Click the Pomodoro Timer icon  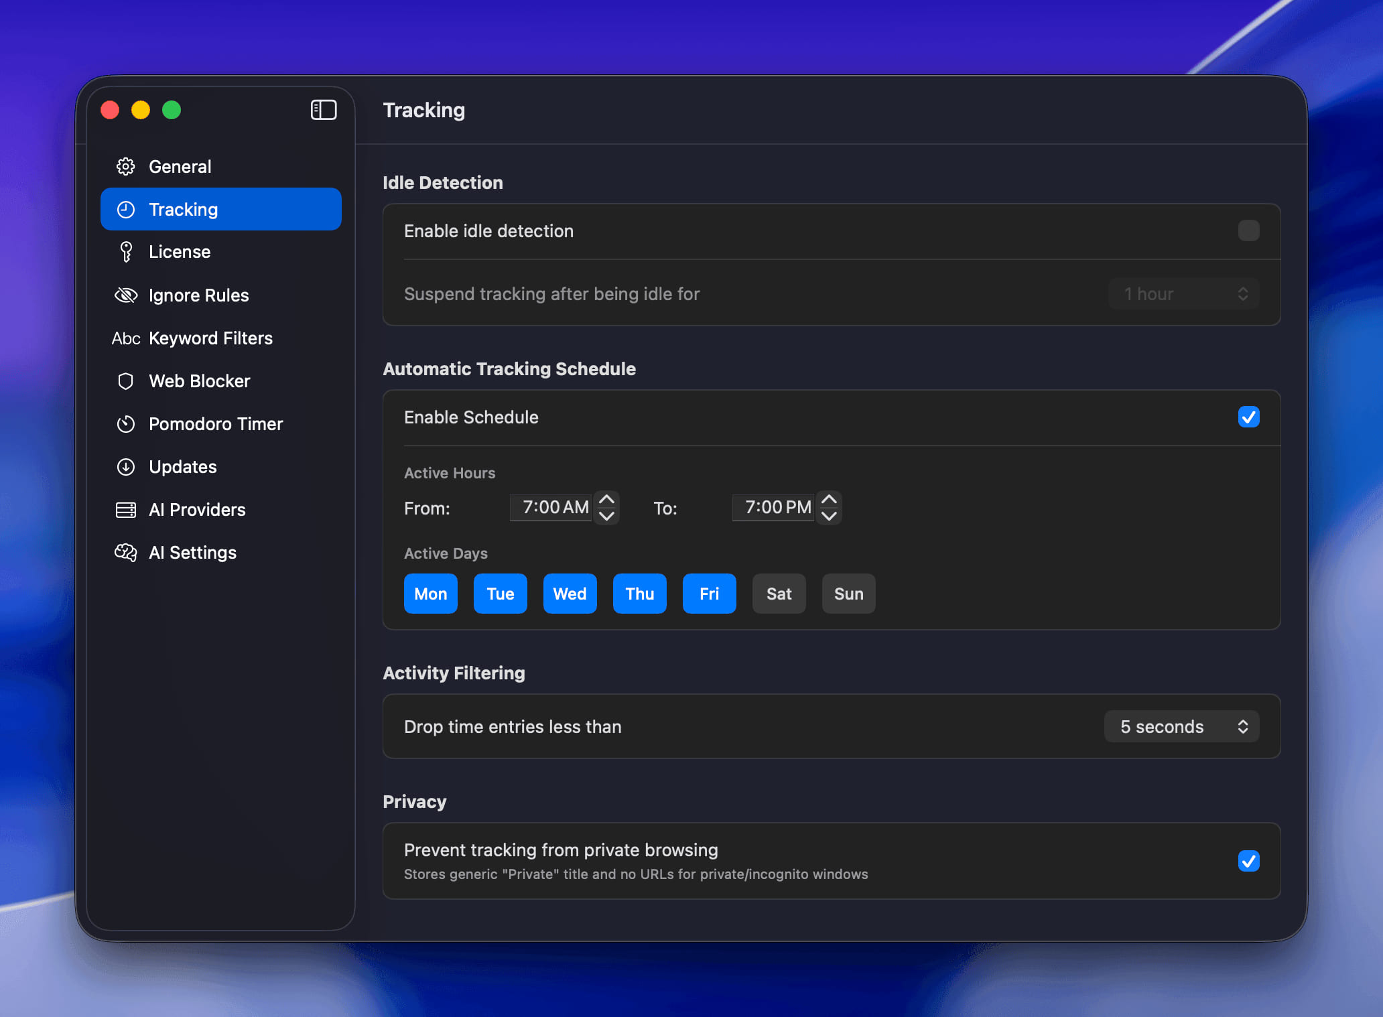click(x=126, y=424)
